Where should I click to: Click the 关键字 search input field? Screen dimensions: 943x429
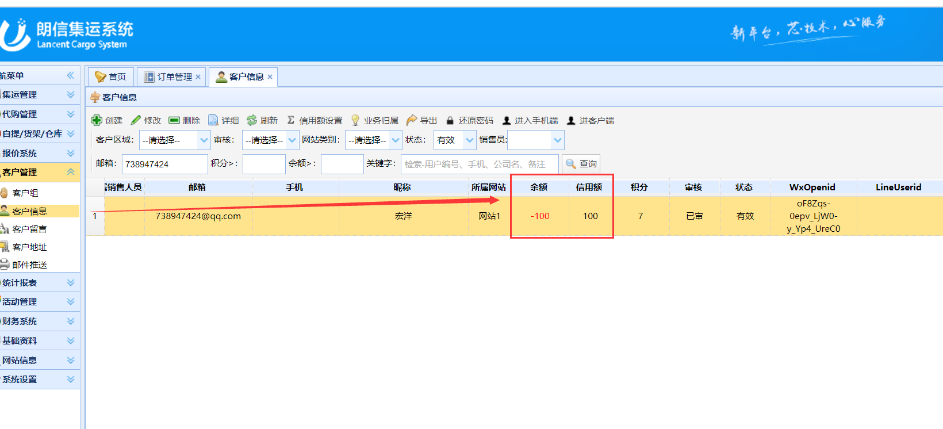pyautogui.click(x=480, y=164)
